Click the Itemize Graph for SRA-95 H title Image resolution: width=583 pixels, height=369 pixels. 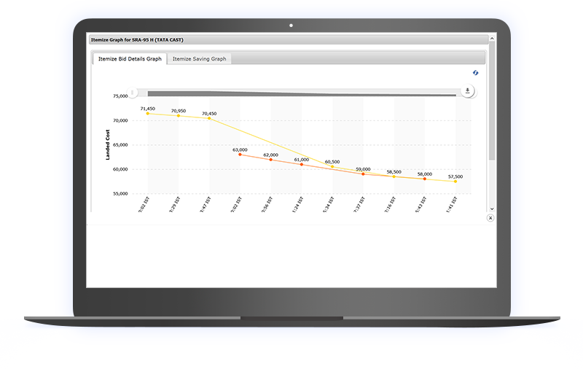[x=137, y=40]
